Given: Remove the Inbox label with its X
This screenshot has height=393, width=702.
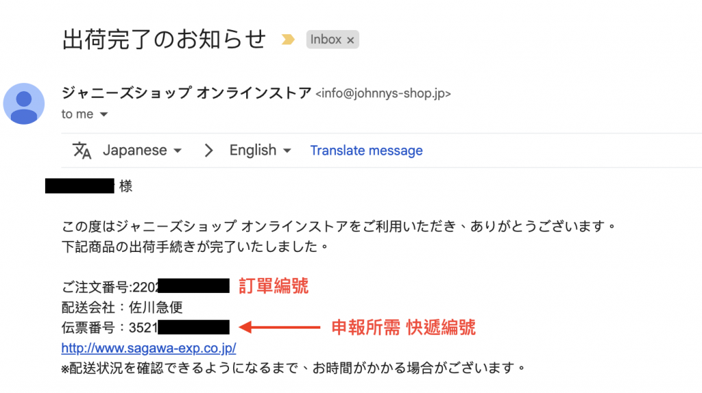Looking at the screenshot, I should (x=350, y=40).
